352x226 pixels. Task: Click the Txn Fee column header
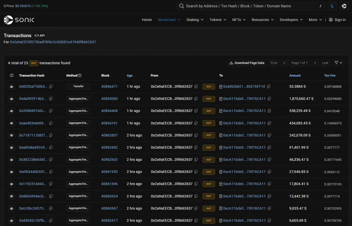click(x=330, y=75)
